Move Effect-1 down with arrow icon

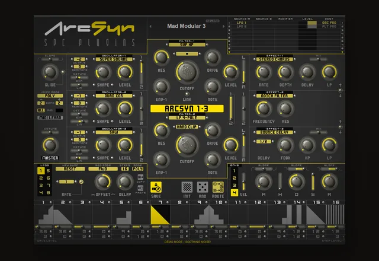341,96
